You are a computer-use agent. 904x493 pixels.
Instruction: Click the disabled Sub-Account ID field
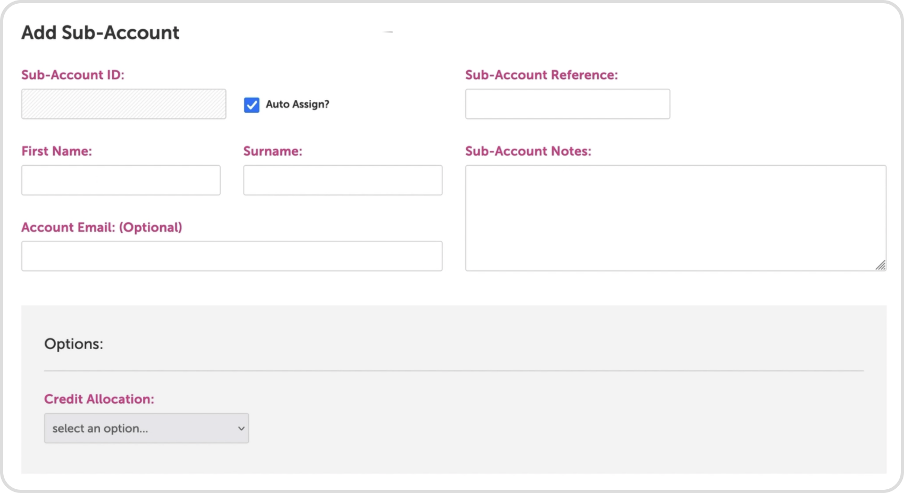123,104
